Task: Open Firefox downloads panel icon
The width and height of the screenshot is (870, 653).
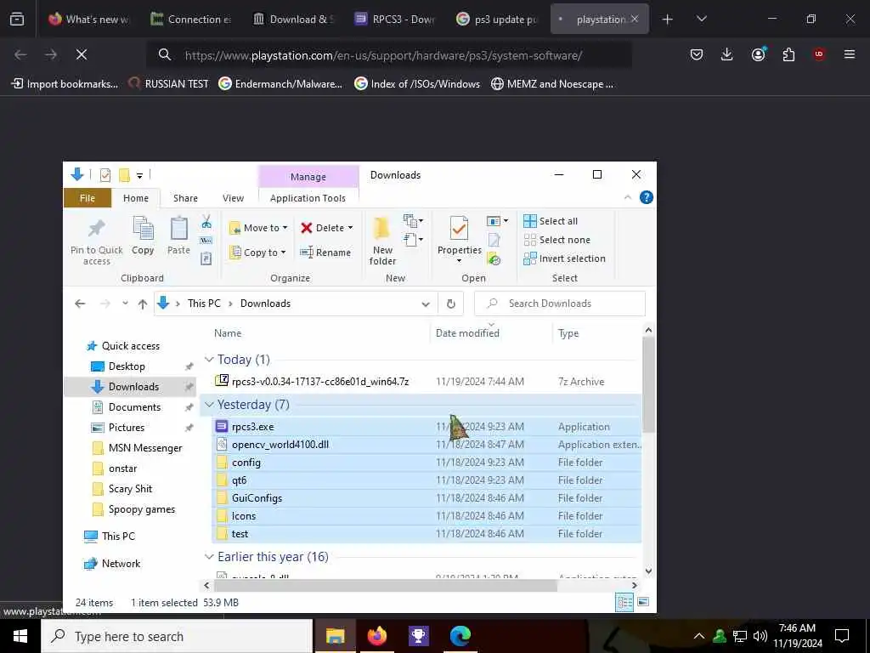Action: (x=727, y=54)
